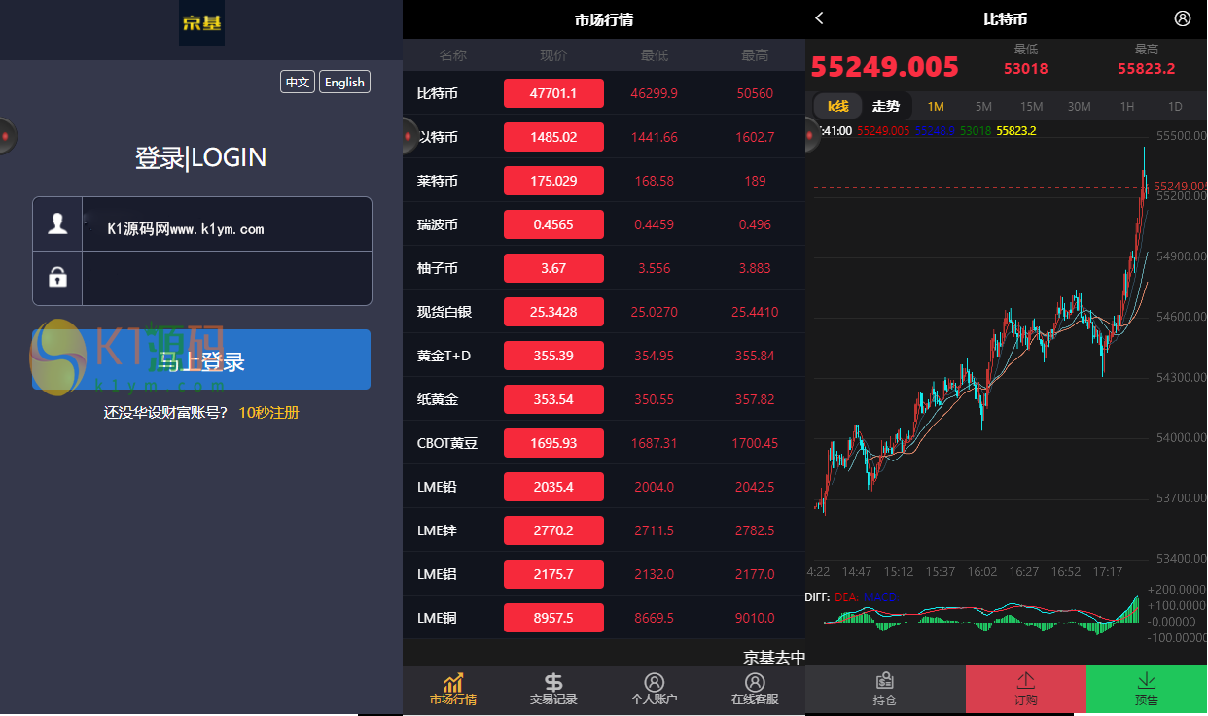Click the 京基 logo at top left
This screenshot has width=1208, height=716.
pyautogui.click(x=201, y=22)
